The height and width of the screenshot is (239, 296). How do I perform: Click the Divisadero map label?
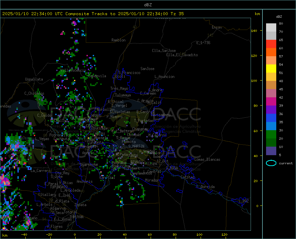(x=160, y=115)
